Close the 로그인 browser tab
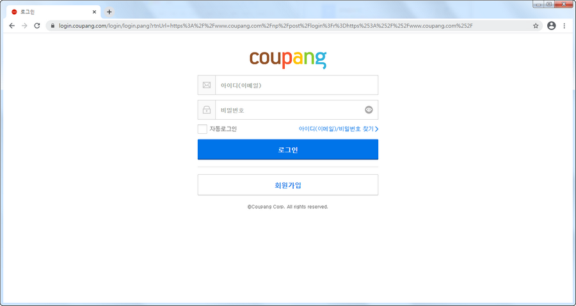Image resolution: width=576 pixels, height=306 pixels. 94,12
